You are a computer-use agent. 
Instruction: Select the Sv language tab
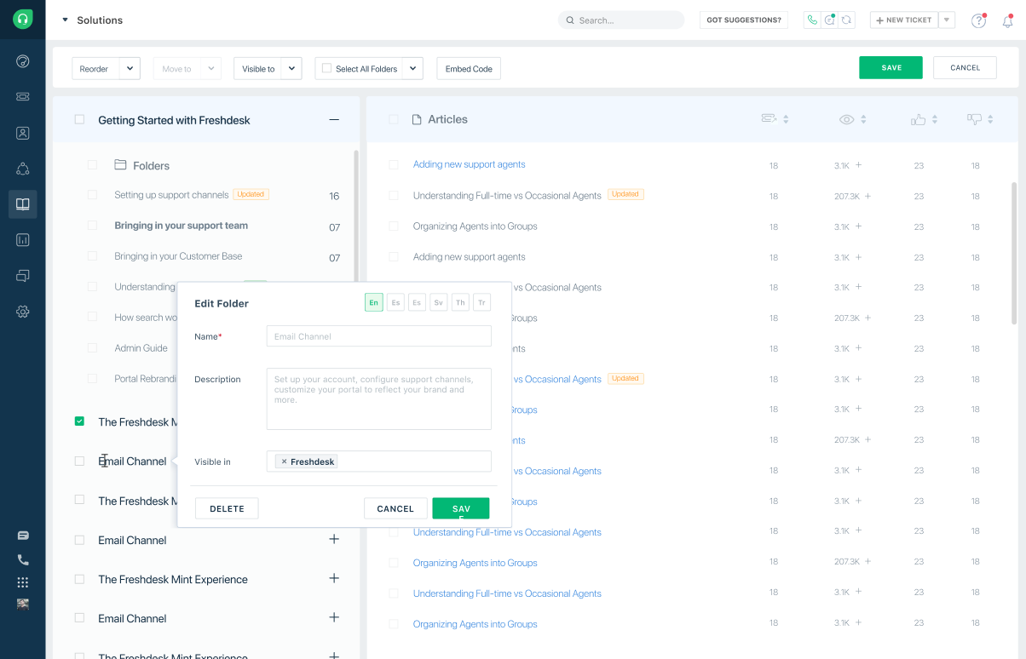point(438,302)
